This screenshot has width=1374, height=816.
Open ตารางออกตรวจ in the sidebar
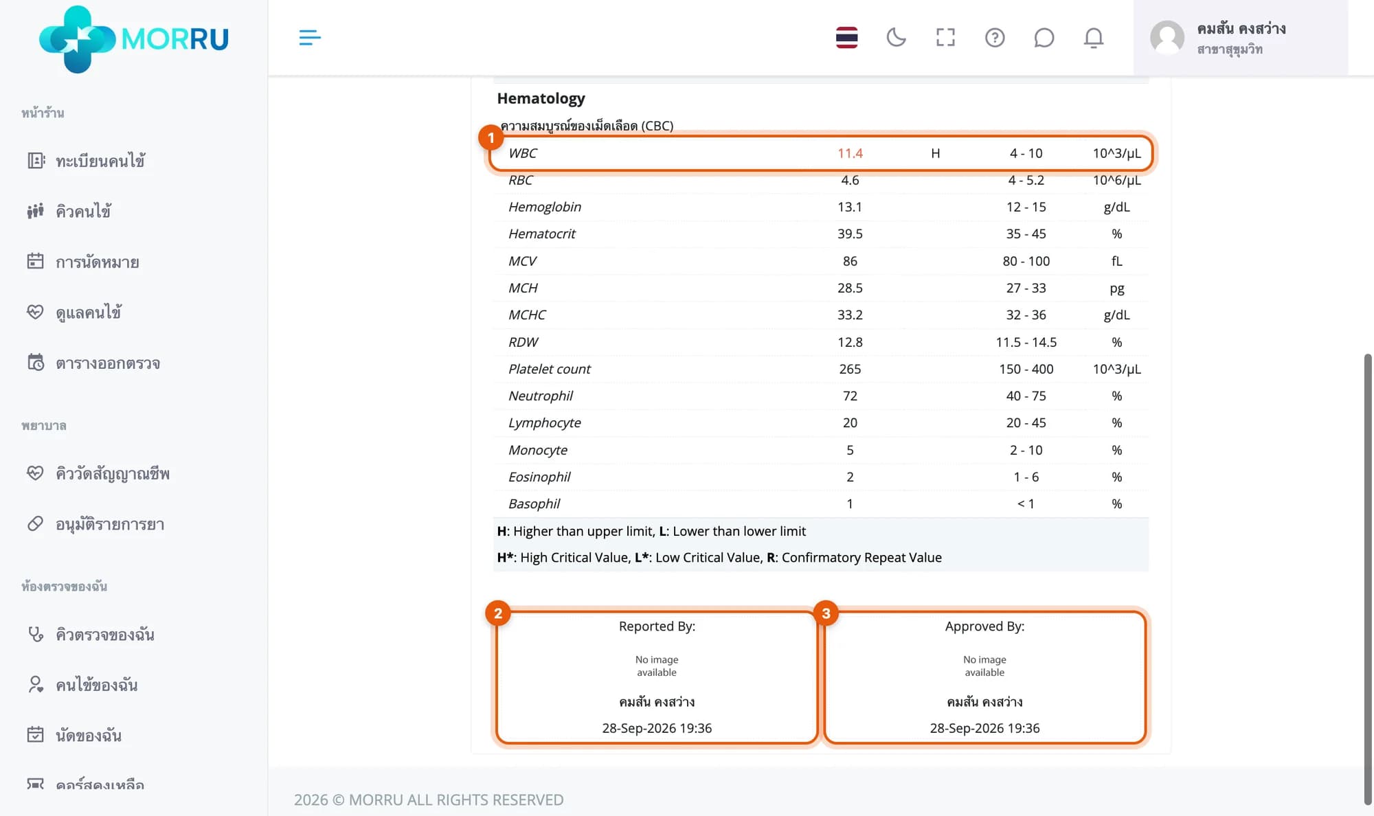[107, 363]
